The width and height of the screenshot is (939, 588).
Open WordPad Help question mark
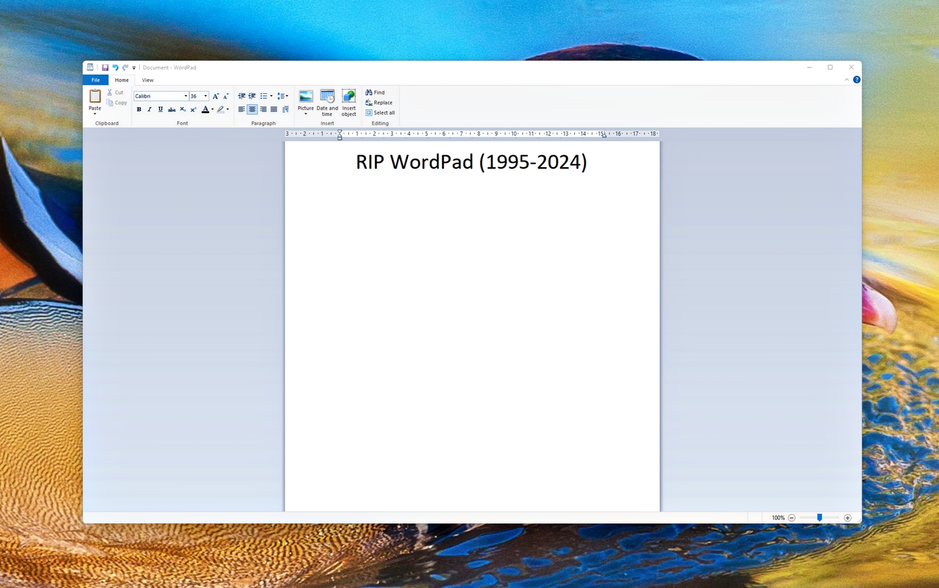tap(857, 80)
